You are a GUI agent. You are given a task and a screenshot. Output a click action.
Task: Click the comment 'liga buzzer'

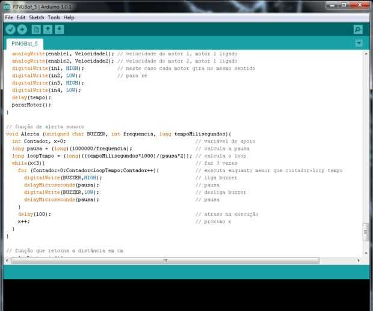(x=216, y=178)
